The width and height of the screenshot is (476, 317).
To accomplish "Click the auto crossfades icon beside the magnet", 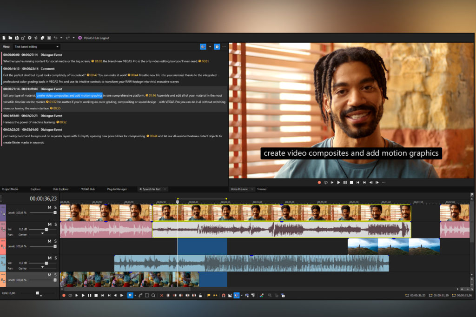I will click(230, 296).
